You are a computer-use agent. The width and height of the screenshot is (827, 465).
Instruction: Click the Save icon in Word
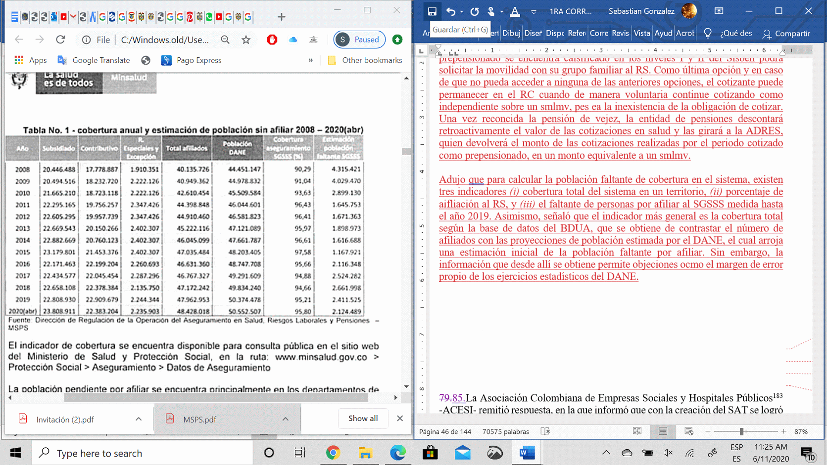point(432,11)
